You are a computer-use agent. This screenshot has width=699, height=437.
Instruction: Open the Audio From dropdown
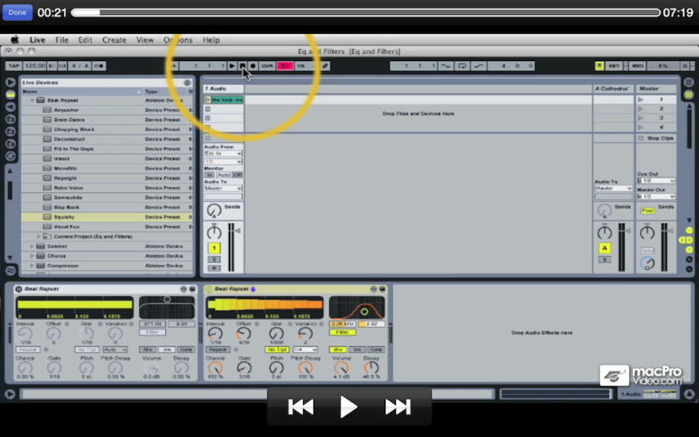(x=224, y=154)
